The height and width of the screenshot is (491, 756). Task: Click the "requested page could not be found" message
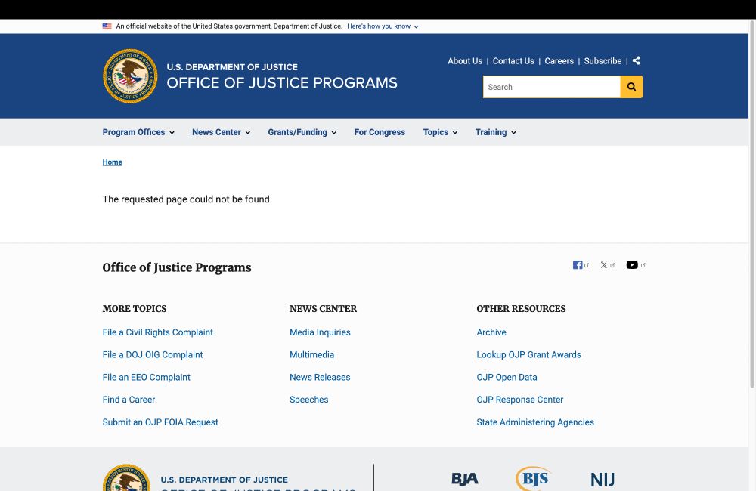(x=187, y=199)
